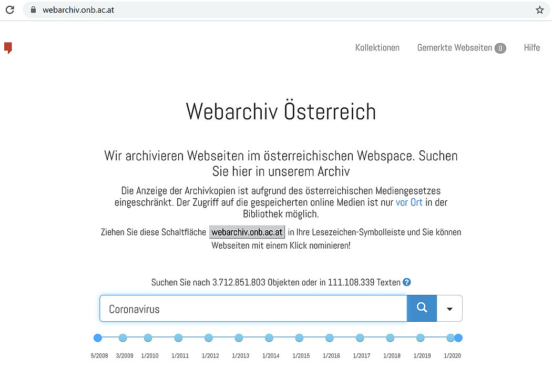Viewport: 552px width, 368px height.
Task: Click the padlock site security icon
Action: tap(33, 9)
